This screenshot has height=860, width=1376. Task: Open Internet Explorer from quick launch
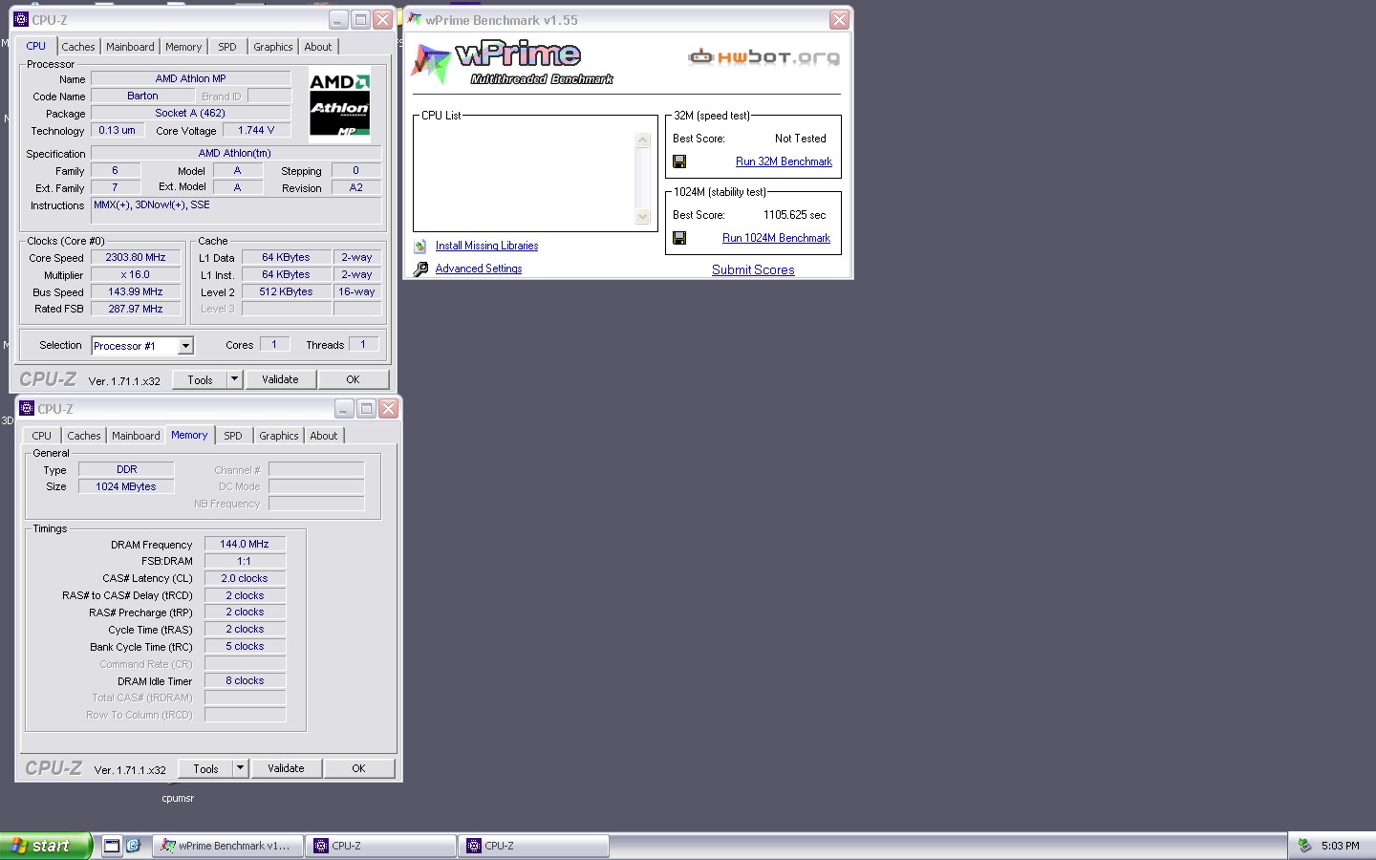point(134,846)
